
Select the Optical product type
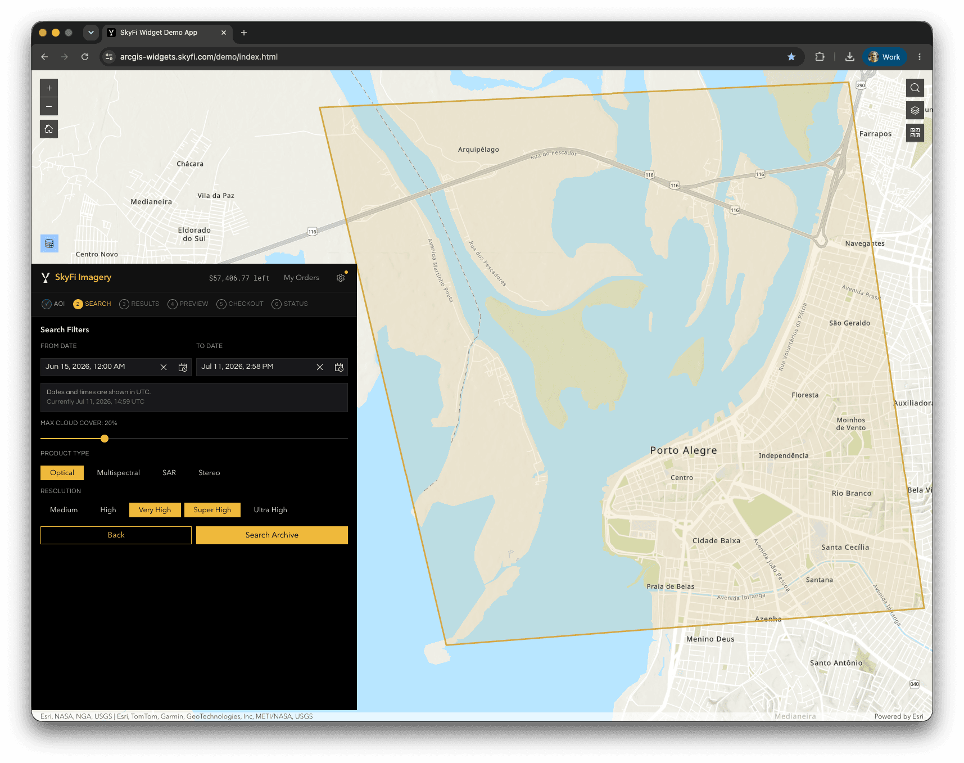[62, 473]
